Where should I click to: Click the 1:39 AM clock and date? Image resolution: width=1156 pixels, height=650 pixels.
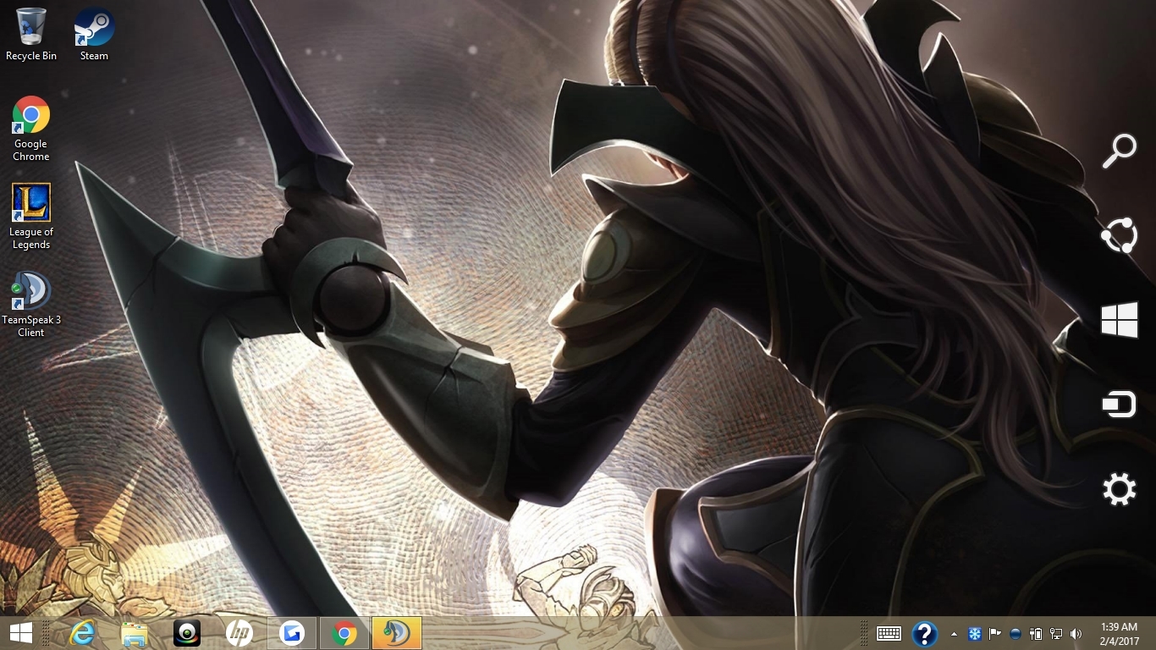[1119, 634]
